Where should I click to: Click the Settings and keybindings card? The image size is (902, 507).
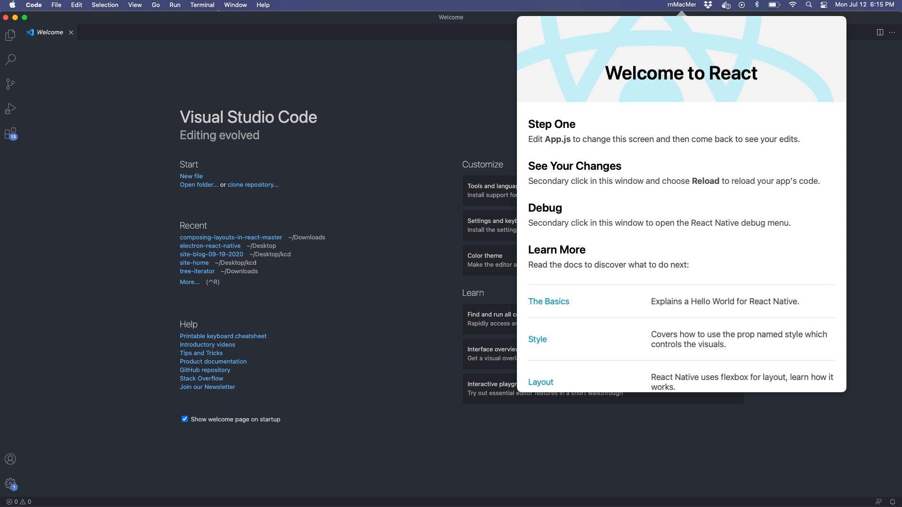coord(490,225)
